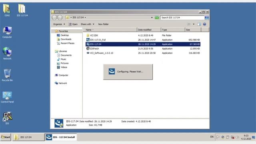The height and width of the screenshot is (144, 256).
Task: Select Pictures library in navigation pane
Action: (x=64, y=63)
